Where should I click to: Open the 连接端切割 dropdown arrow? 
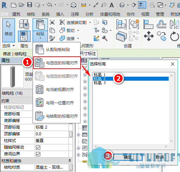pos(90,22)
